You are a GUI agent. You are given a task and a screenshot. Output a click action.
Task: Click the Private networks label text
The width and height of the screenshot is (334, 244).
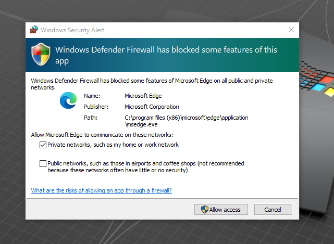tap(113, 145)
